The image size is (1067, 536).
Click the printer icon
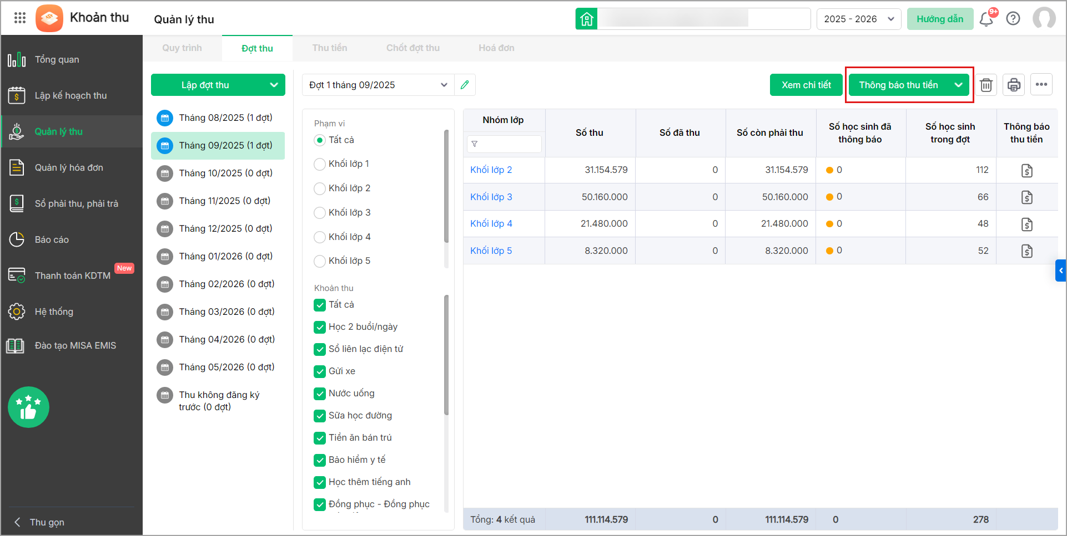(1014, 85)
